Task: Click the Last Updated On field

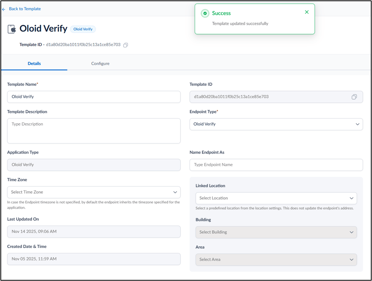Action: click(x=94, y=231)
